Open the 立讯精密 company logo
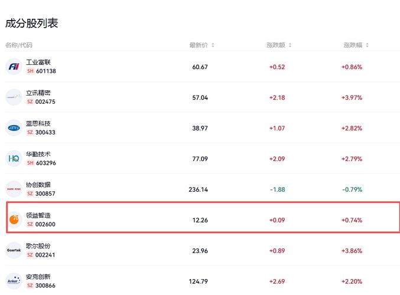The height and width of the screenshot is (295, 400). pyautogui.click(x=14, y=97)
